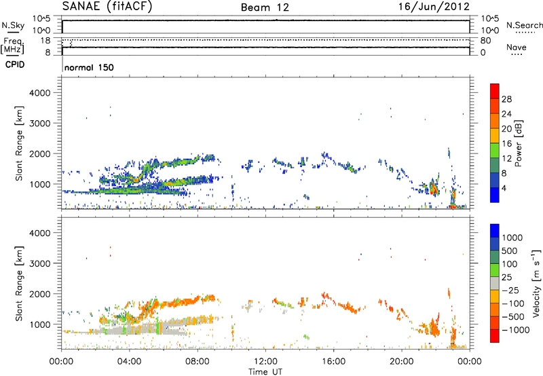Click the -25 label on Velocity colorbar
Viewport: 543px width, 376px height.
click(x=511, y=290)
